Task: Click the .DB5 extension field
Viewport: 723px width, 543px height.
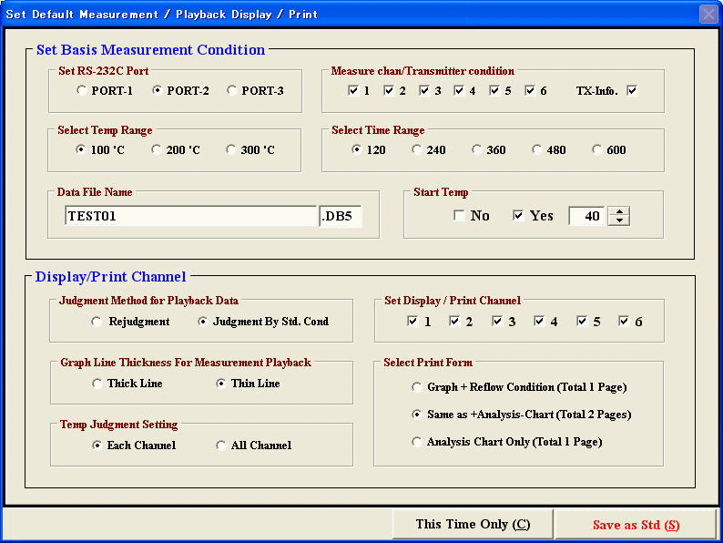Action: (341, 216)
